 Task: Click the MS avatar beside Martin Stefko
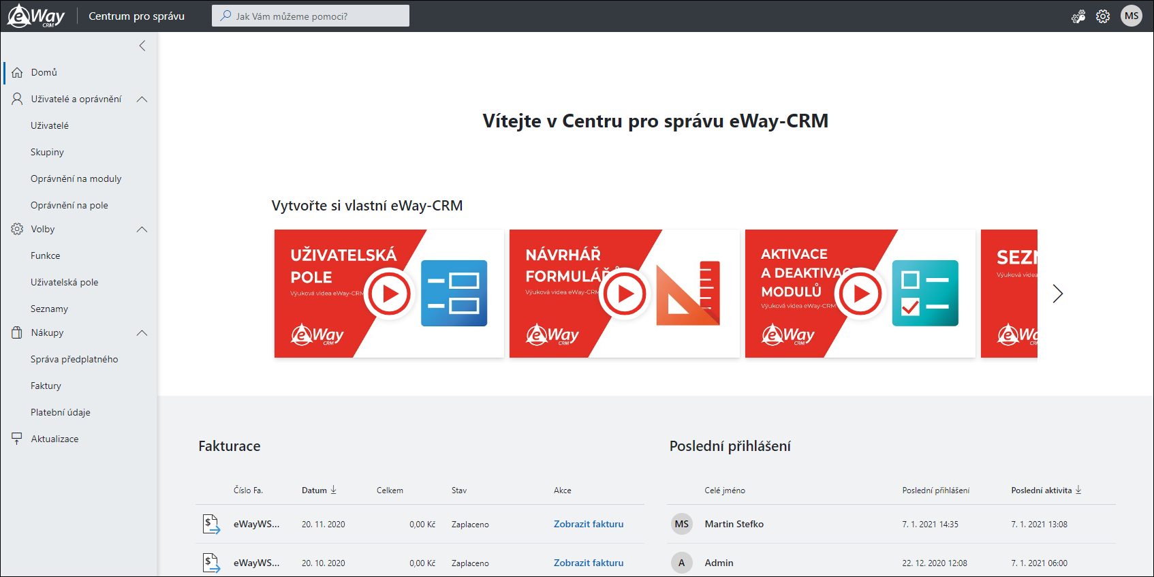pyautogui.click(x=682, y=524)
